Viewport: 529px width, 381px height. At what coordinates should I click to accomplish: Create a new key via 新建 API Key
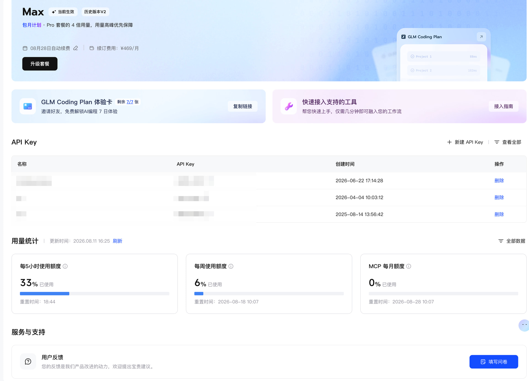(465, 142)
